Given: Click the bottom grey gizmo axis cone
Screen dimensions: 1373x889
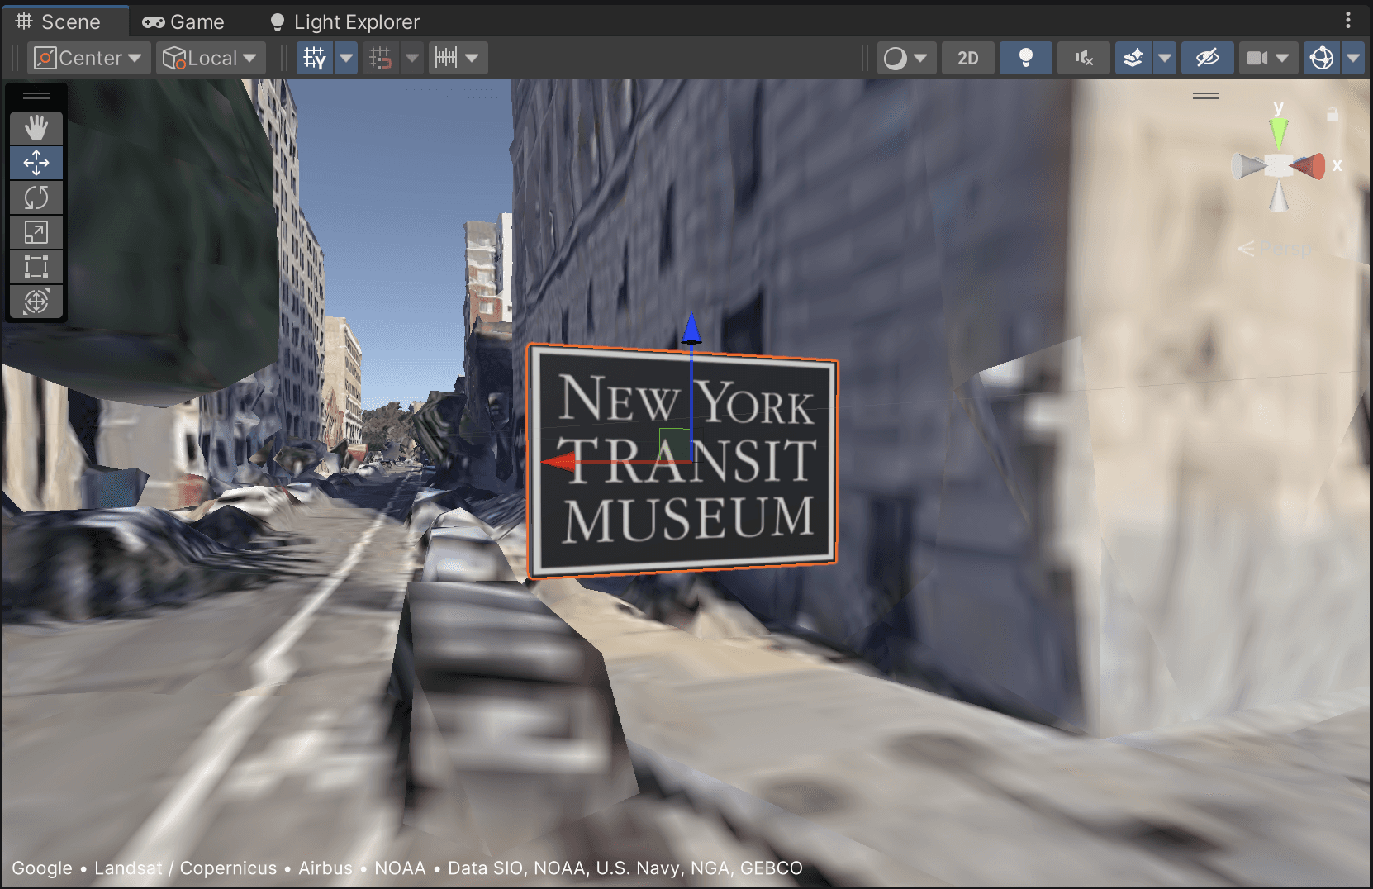Looking at the screenshot, I should click(x=1279, y=197).
